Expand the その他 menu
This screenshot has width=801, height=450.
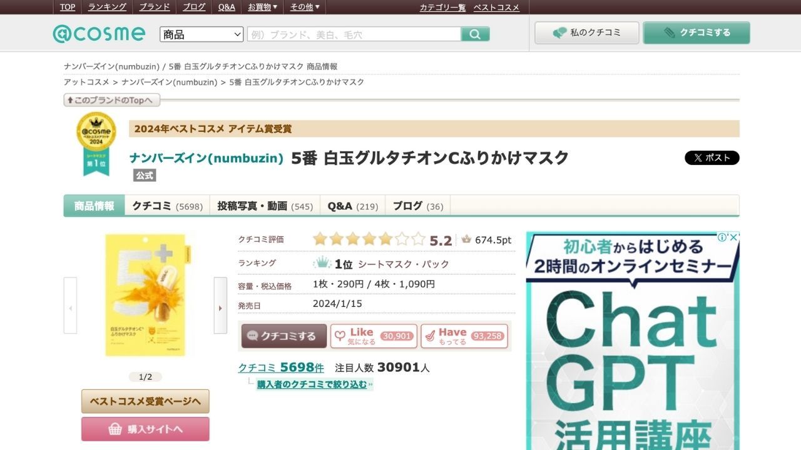[x=305, y=7]
